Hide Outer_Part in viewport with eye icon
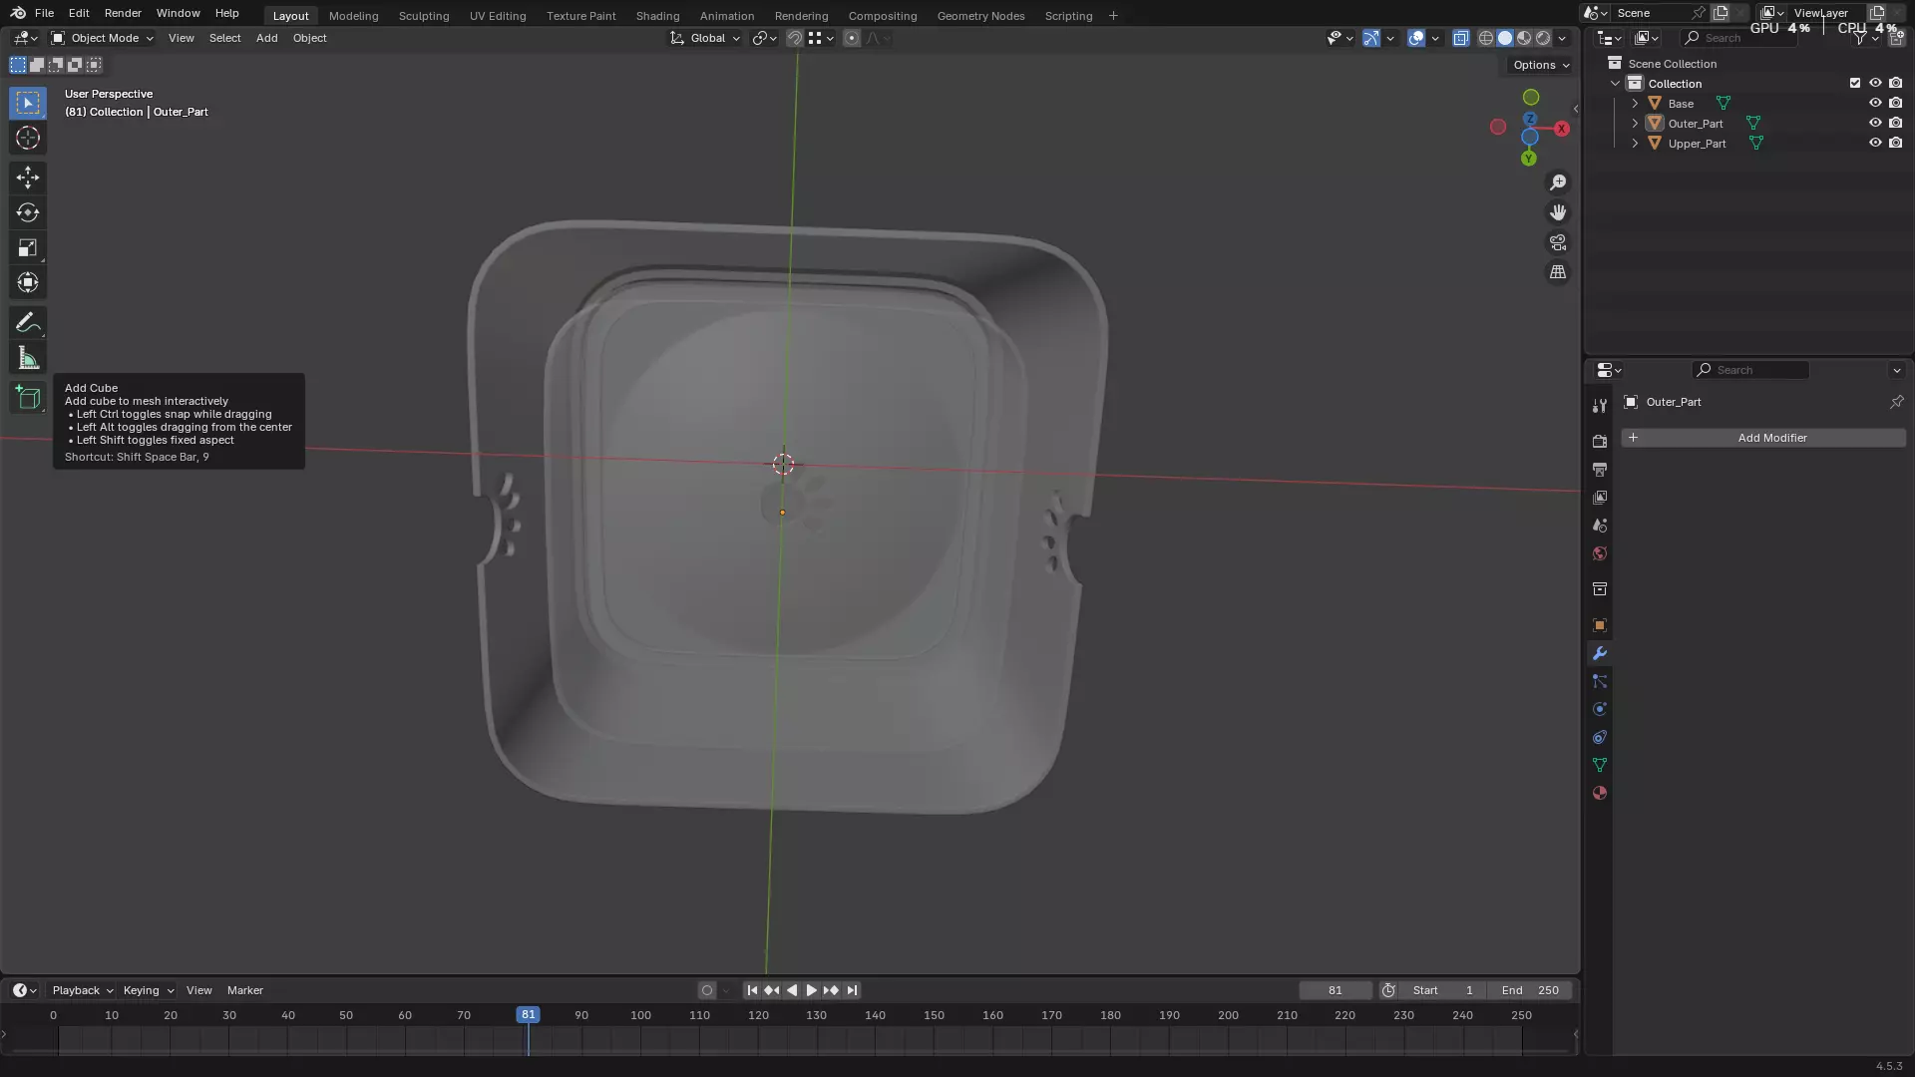This screenshot has width=1915, height=1077. [1875, 124]
